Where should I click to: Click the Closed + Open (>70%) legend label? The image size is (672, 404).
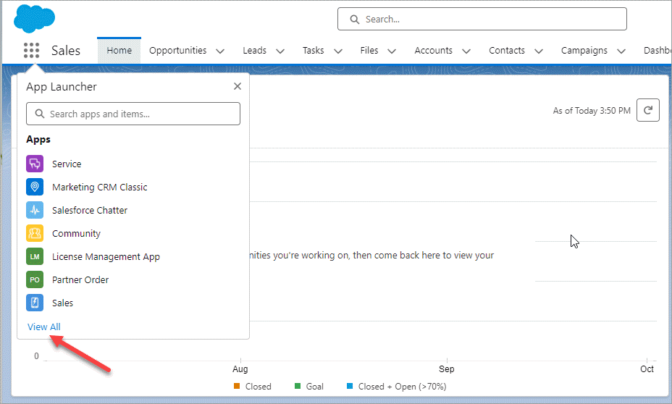pos(402,387)
